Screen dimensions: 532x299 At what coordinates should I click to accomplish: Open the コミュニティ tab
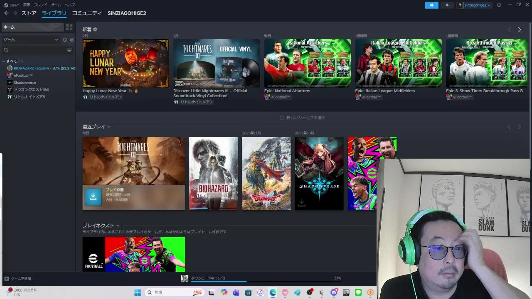[87, 13]
